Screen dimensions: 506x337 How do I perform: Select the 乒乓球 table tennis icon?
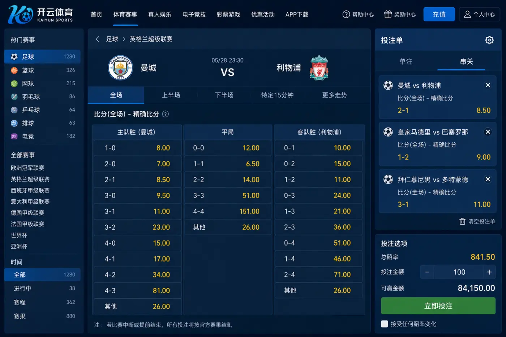coord(14,110)
